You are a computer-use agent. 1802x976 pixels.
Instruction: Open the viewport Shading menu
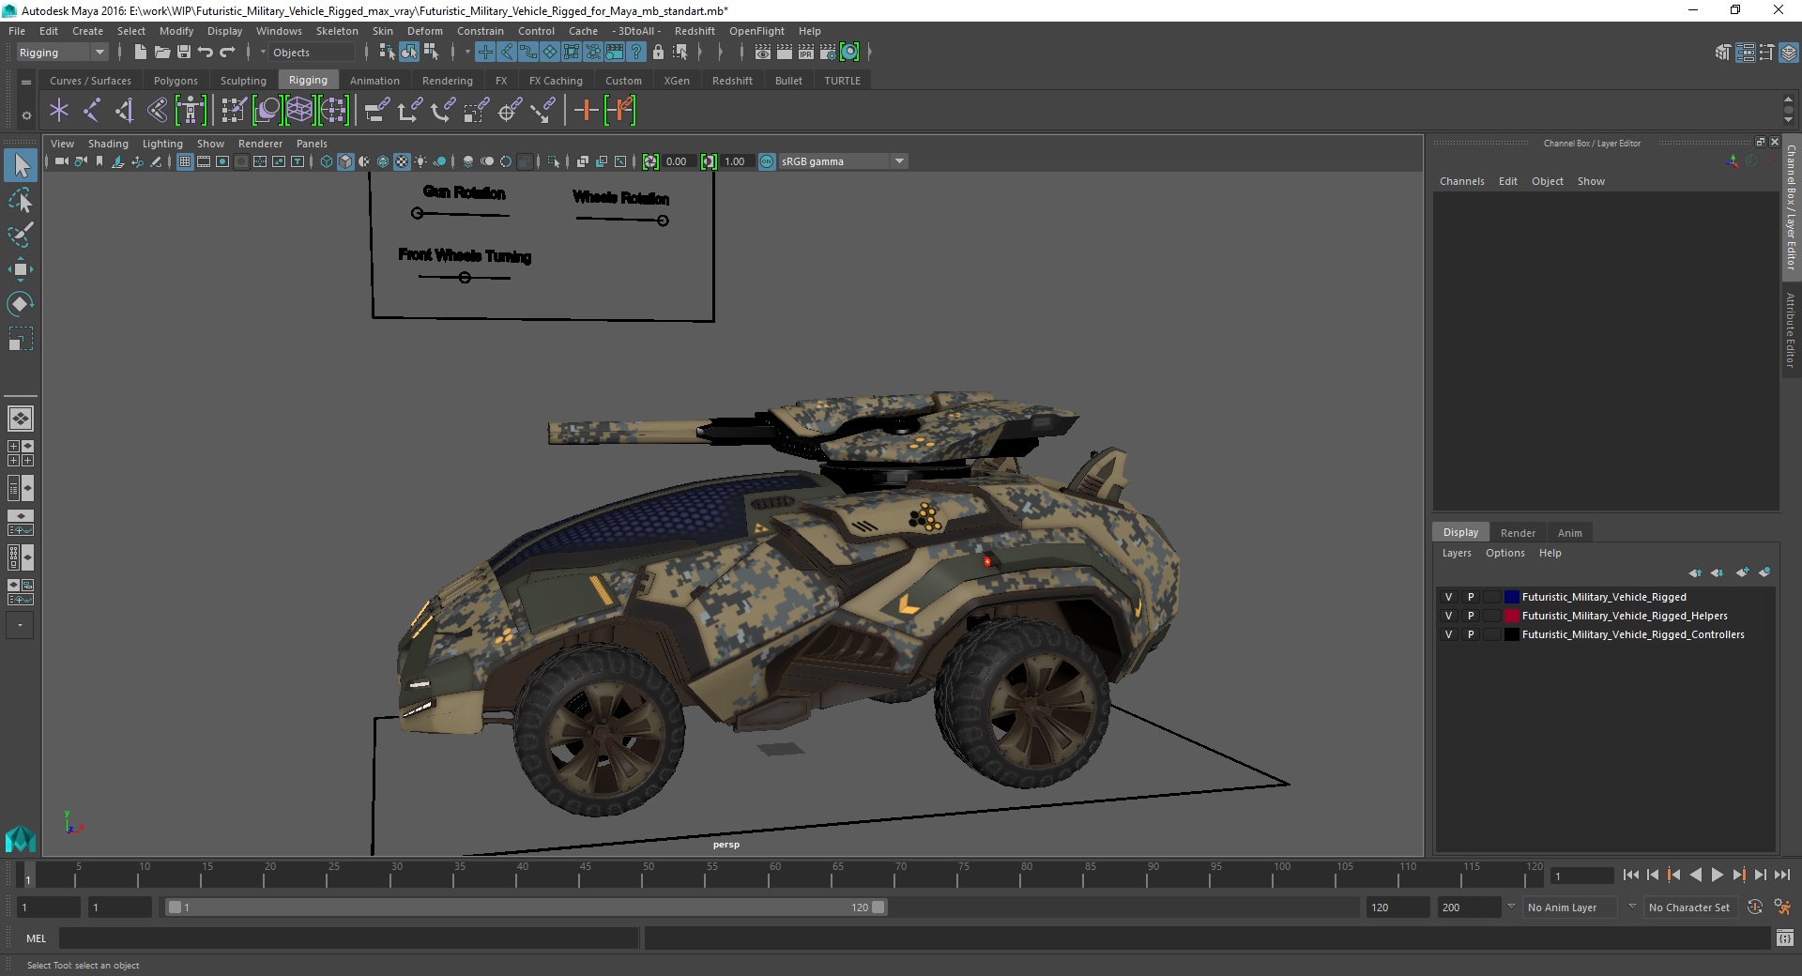[x=108, y=144]
